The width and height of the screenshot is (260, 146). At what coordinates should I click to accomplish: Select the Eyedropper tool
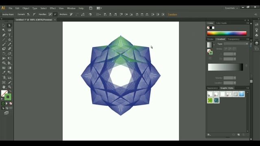point(4,73)
